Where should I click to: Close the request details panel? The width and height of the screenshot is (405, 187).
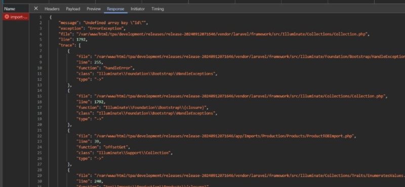pos(36,9)
